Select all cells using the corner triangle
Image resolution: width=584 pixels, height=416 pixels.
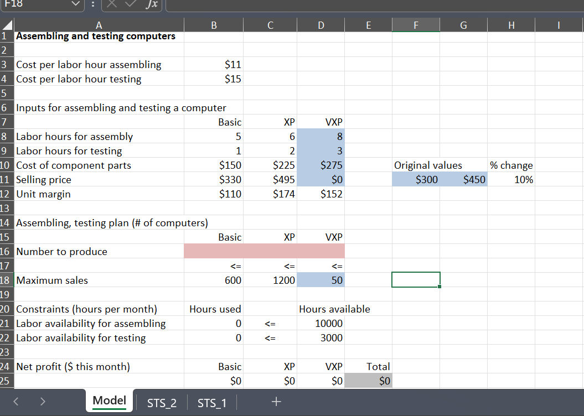6,25
